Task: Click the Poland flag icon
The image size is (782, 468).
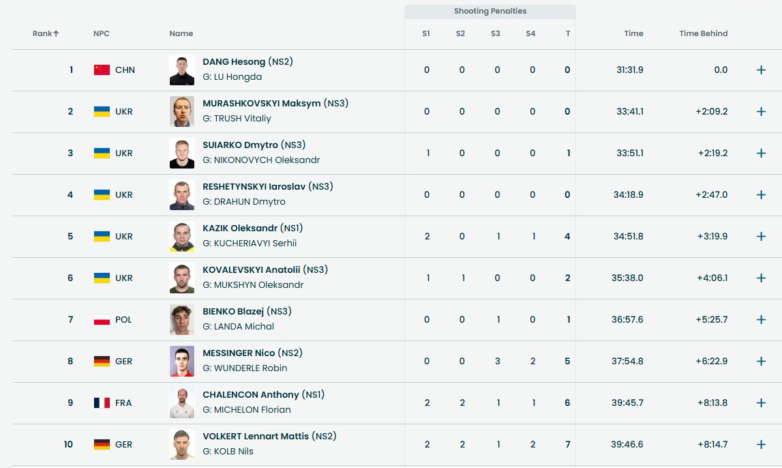Action: [x=102, y=320]
